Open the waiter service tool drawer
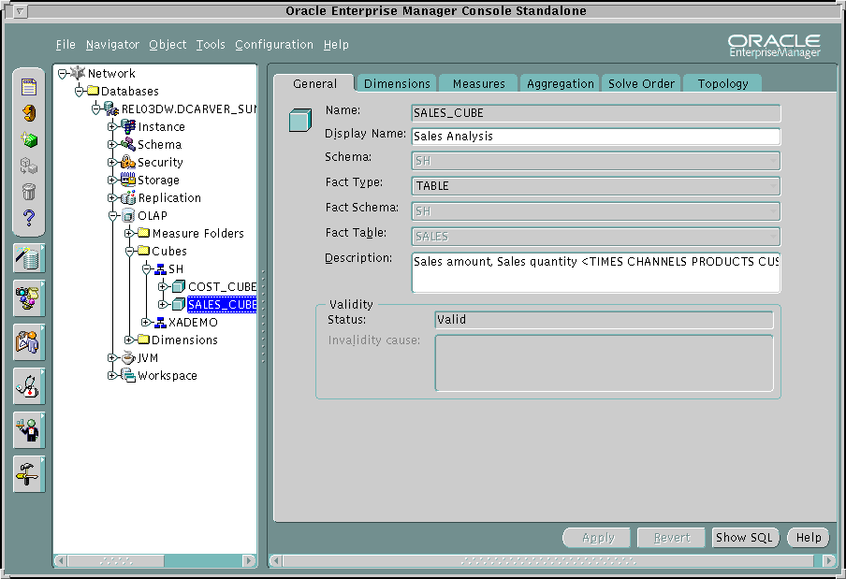This screenshot has height=579, width=846. [x=29, y=430]
